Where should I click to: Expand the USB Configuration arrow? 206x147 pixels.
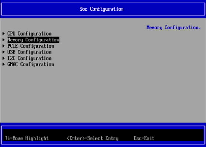coord(4,52)
